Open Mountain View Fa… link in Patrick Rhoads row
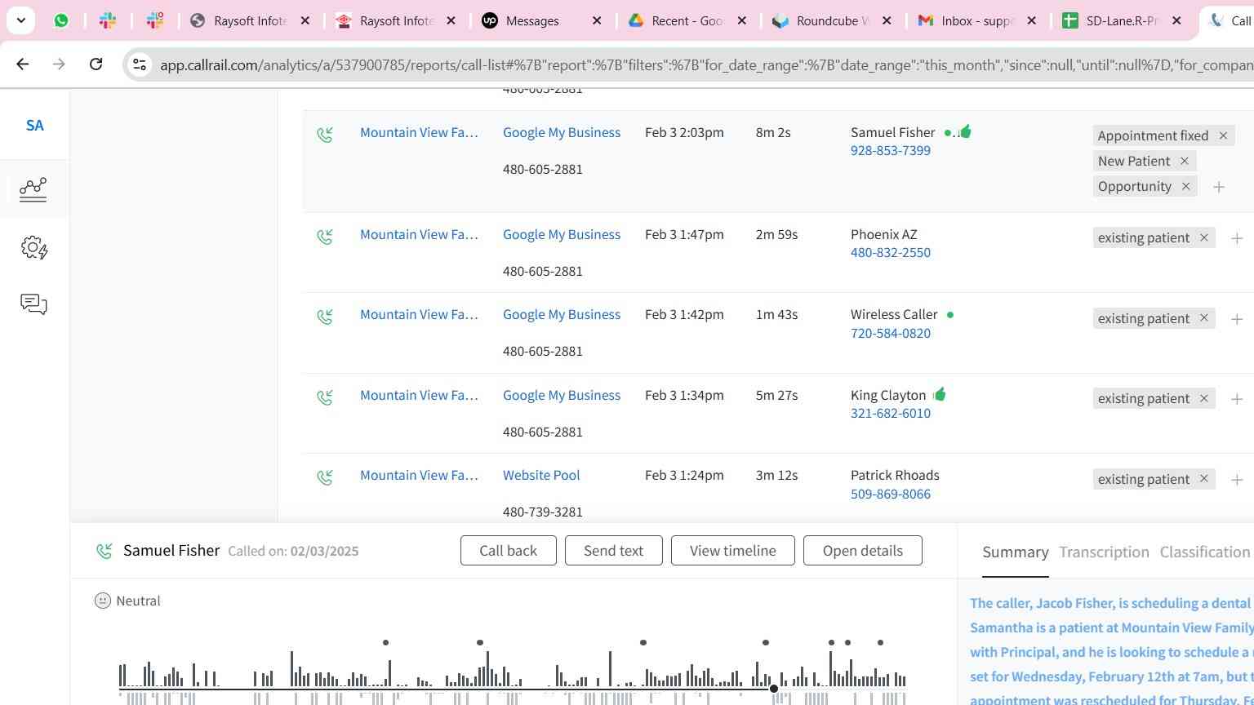 pos(419,476)
